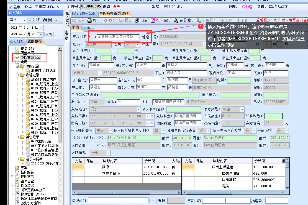The image size is (308, 205).
Task: Open 医嘱浏览 magnifier tool
Action: (183, 20)
